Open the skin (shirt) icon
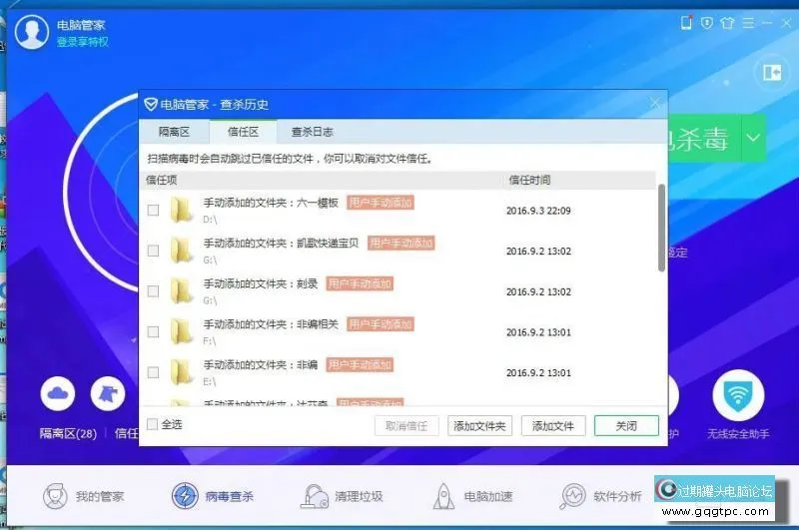799x530 pixels. (x=727, y=22)
